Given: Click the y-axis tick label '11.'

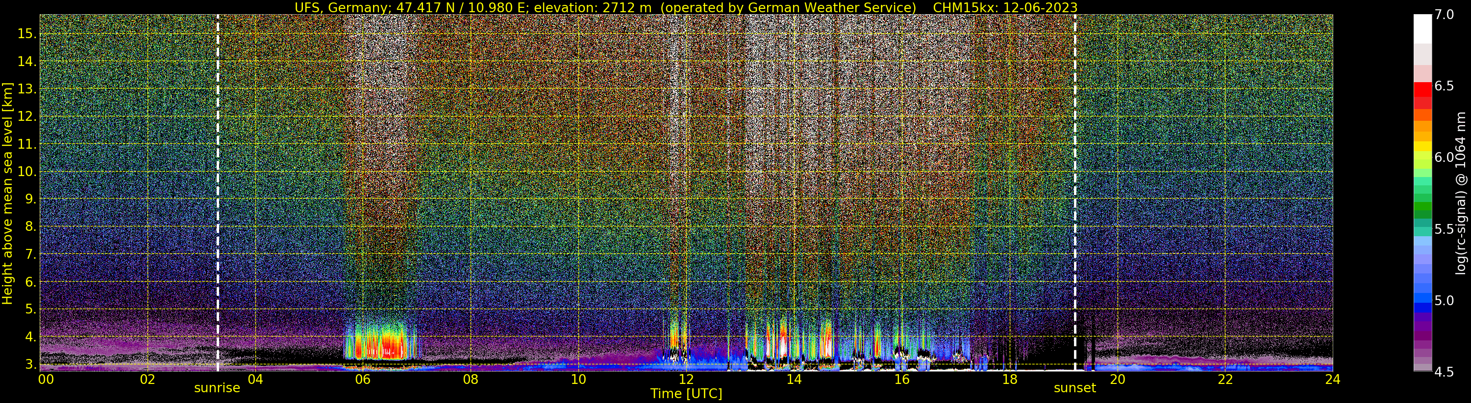Looking at the screenshot, I should (27, 144).
